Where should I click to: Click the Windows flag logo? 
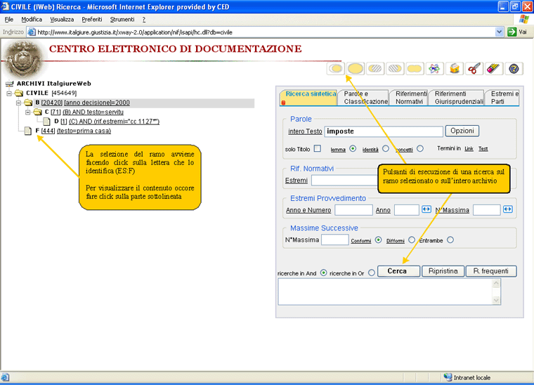click(523, 19)
